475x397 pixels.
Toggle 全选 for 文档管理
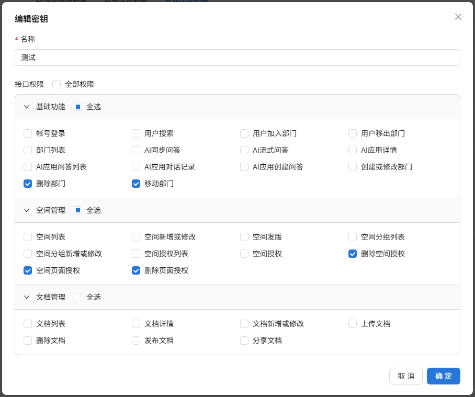pyautogui.click(x=78, y=298)
